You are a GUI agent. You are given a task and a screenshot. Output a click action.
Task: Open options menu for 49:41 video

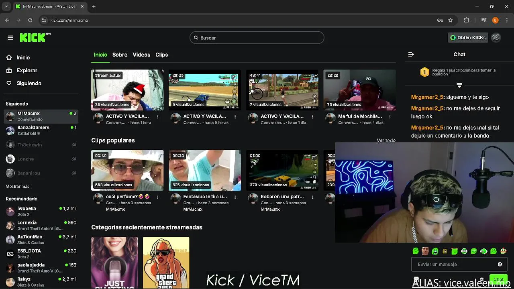(x=312, y=117)
